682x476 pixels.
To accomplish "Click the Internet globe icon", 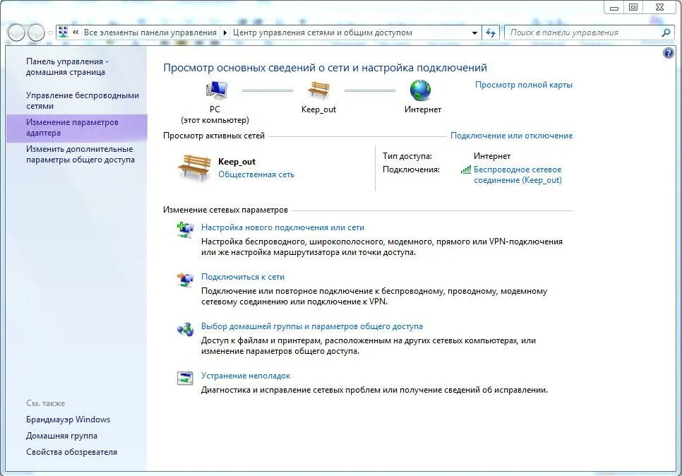I will tap(420, 90).
